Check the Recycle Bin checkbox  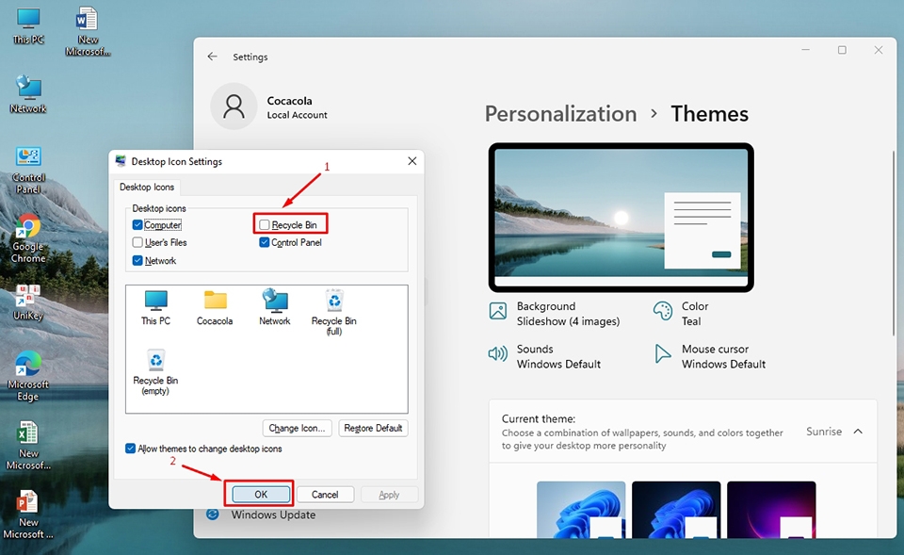[x=265, y=224]
